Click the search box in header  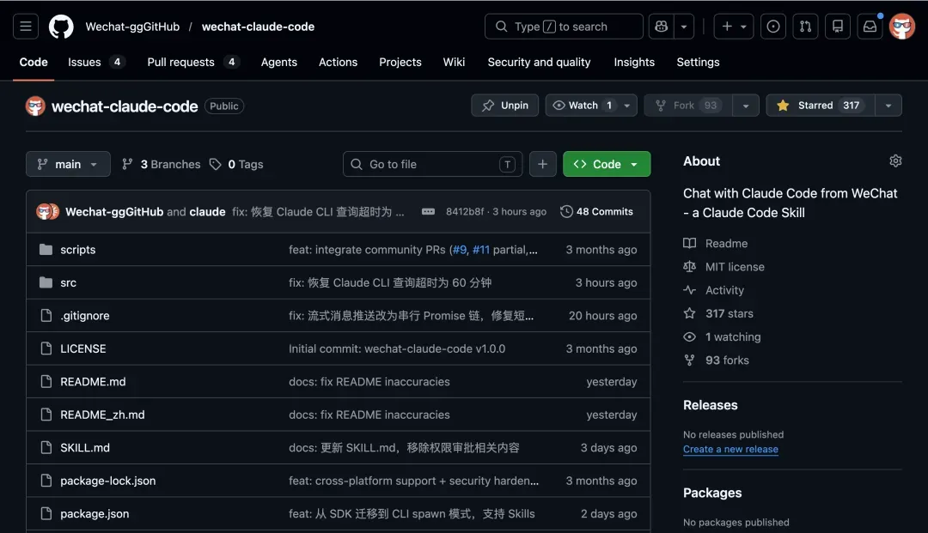[x=564, y=27]
